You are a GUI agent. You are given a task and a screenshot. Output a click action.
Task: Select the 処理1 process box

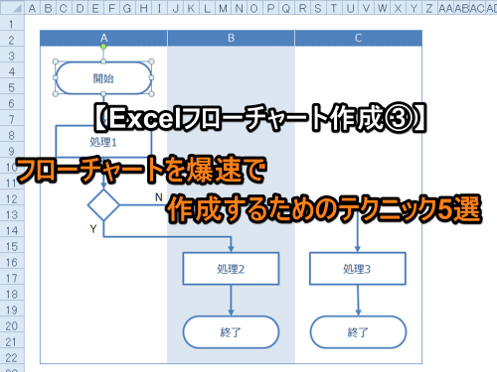coord(103,141)
